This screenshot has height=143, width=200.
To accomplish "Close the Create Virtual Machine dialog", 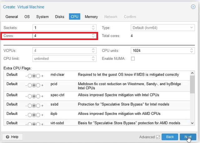I will click(x=193, y=7).
